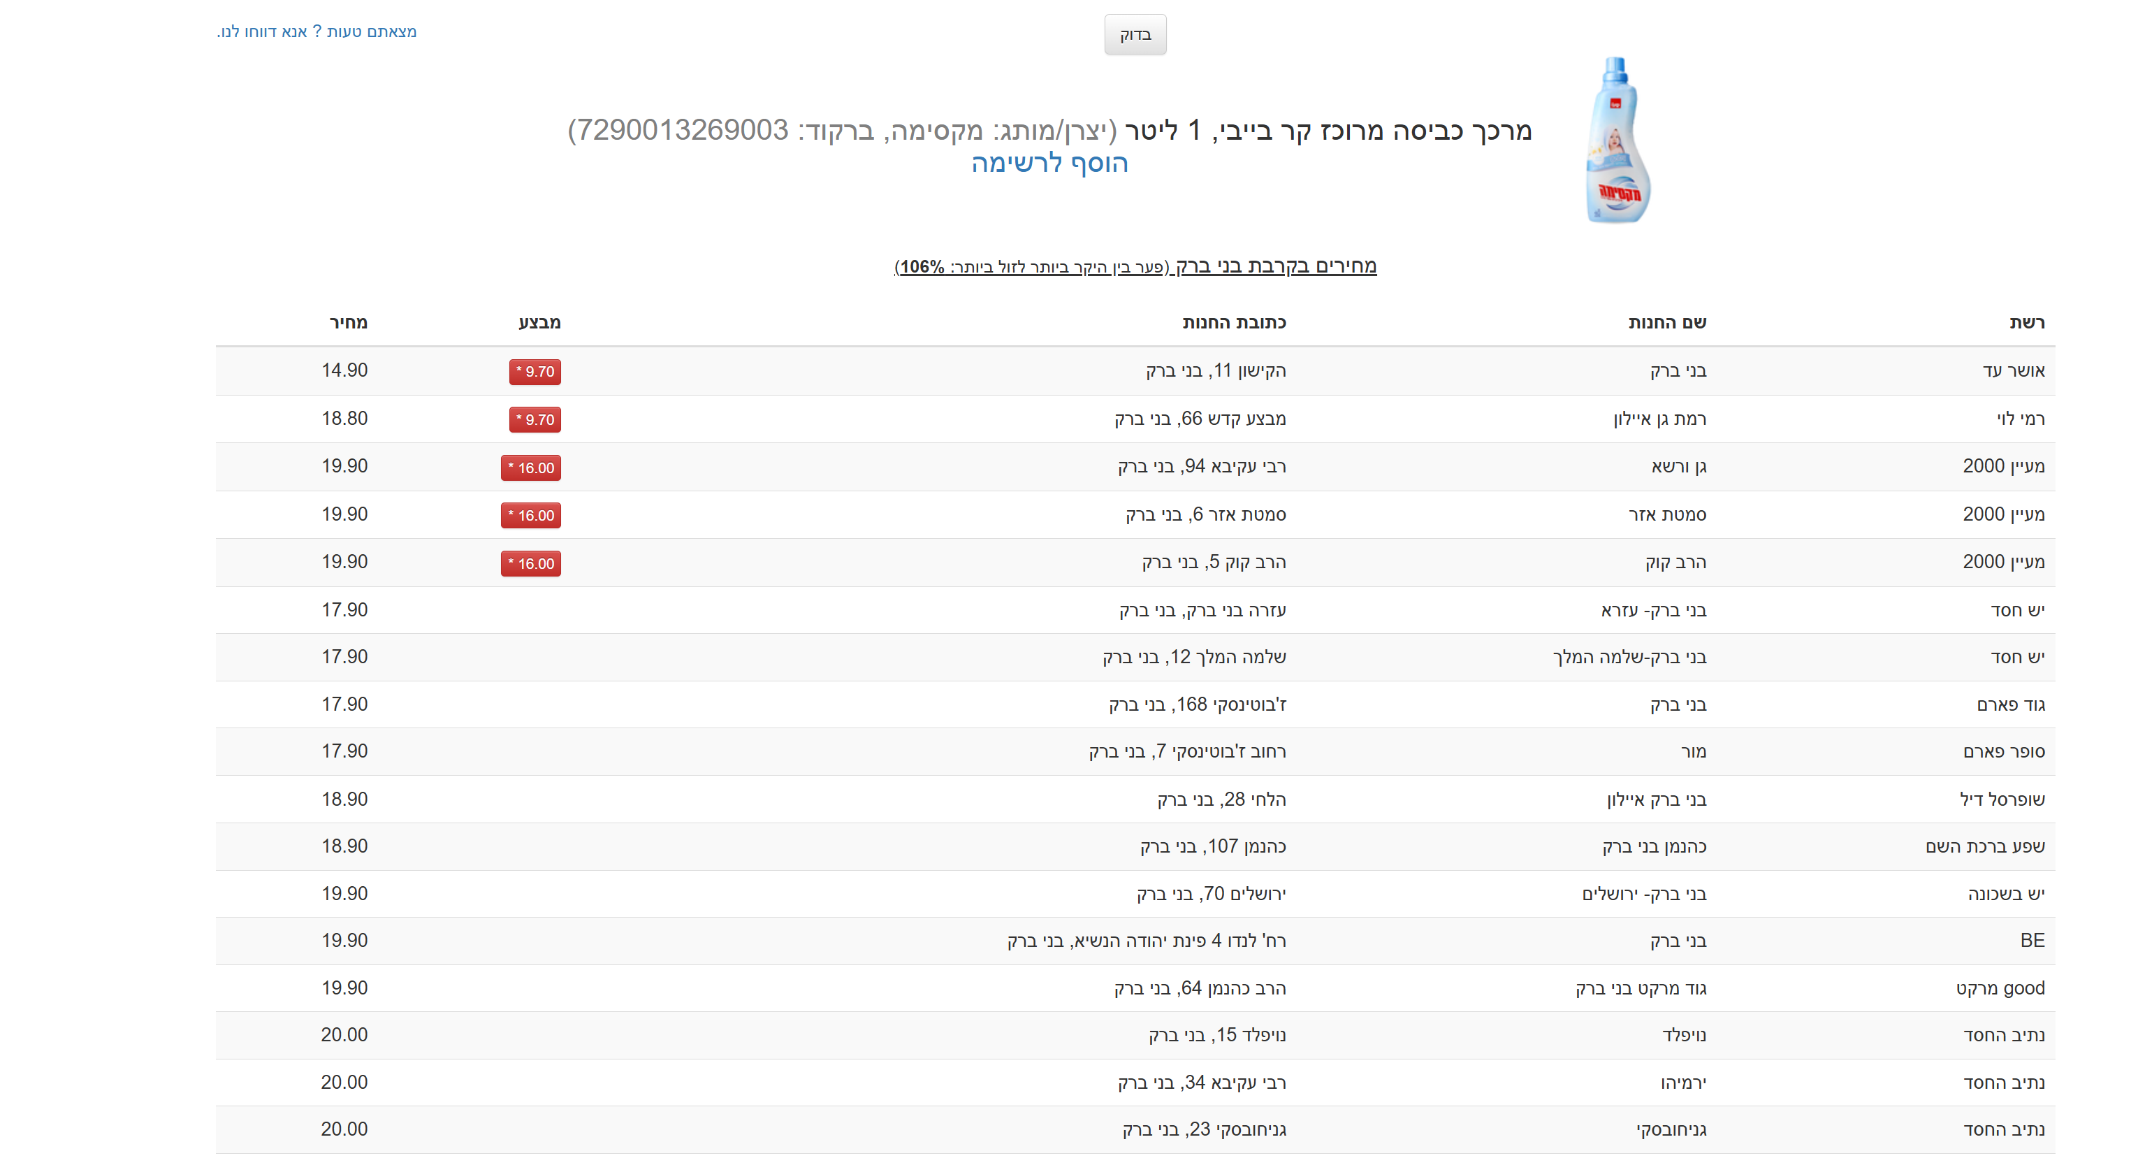Click the שפע ברכת השם chain name
This screenshot has height=1165, width=2138.
(x=1984, y=846)
